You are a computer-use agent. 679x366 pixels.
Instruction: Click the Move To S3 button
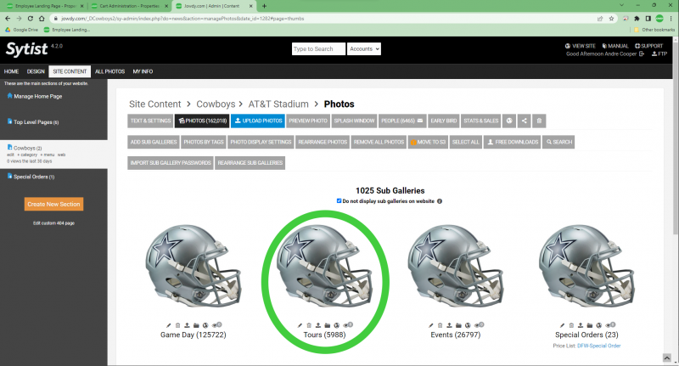point(429,142)
